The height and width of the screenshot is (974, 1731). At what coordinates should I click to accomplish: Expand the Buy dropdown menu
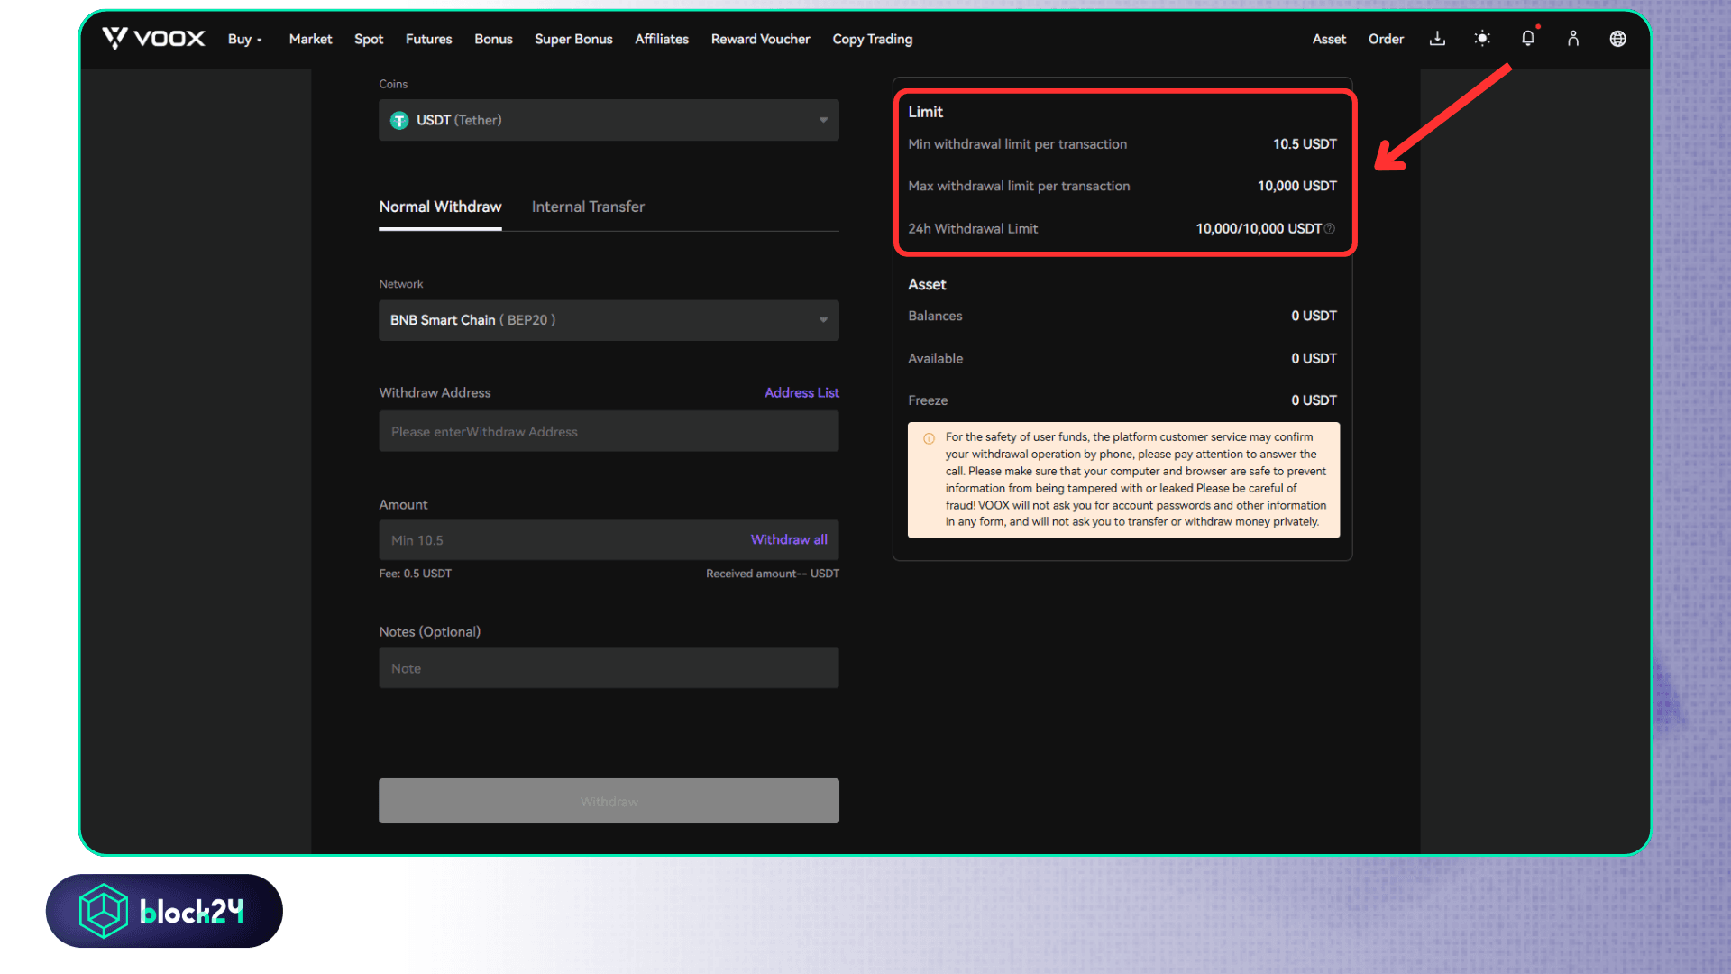click(244, 39)
